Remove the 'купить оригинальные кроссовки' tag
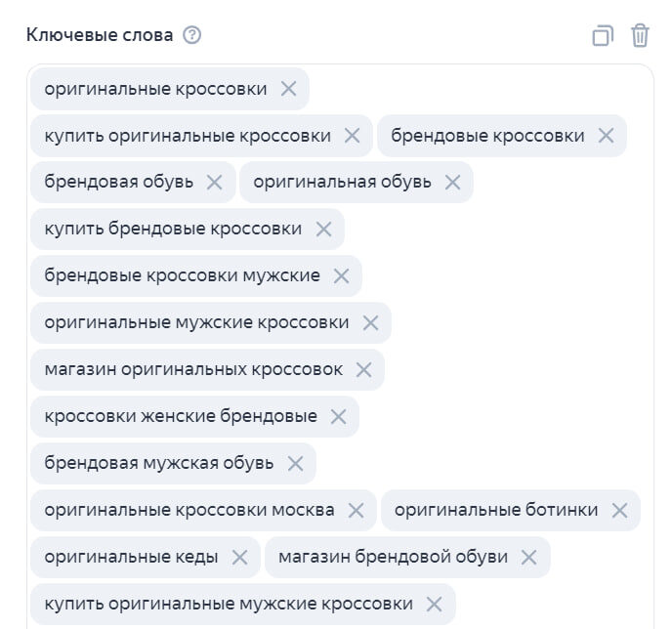The image size is (672, 629). 353,136
